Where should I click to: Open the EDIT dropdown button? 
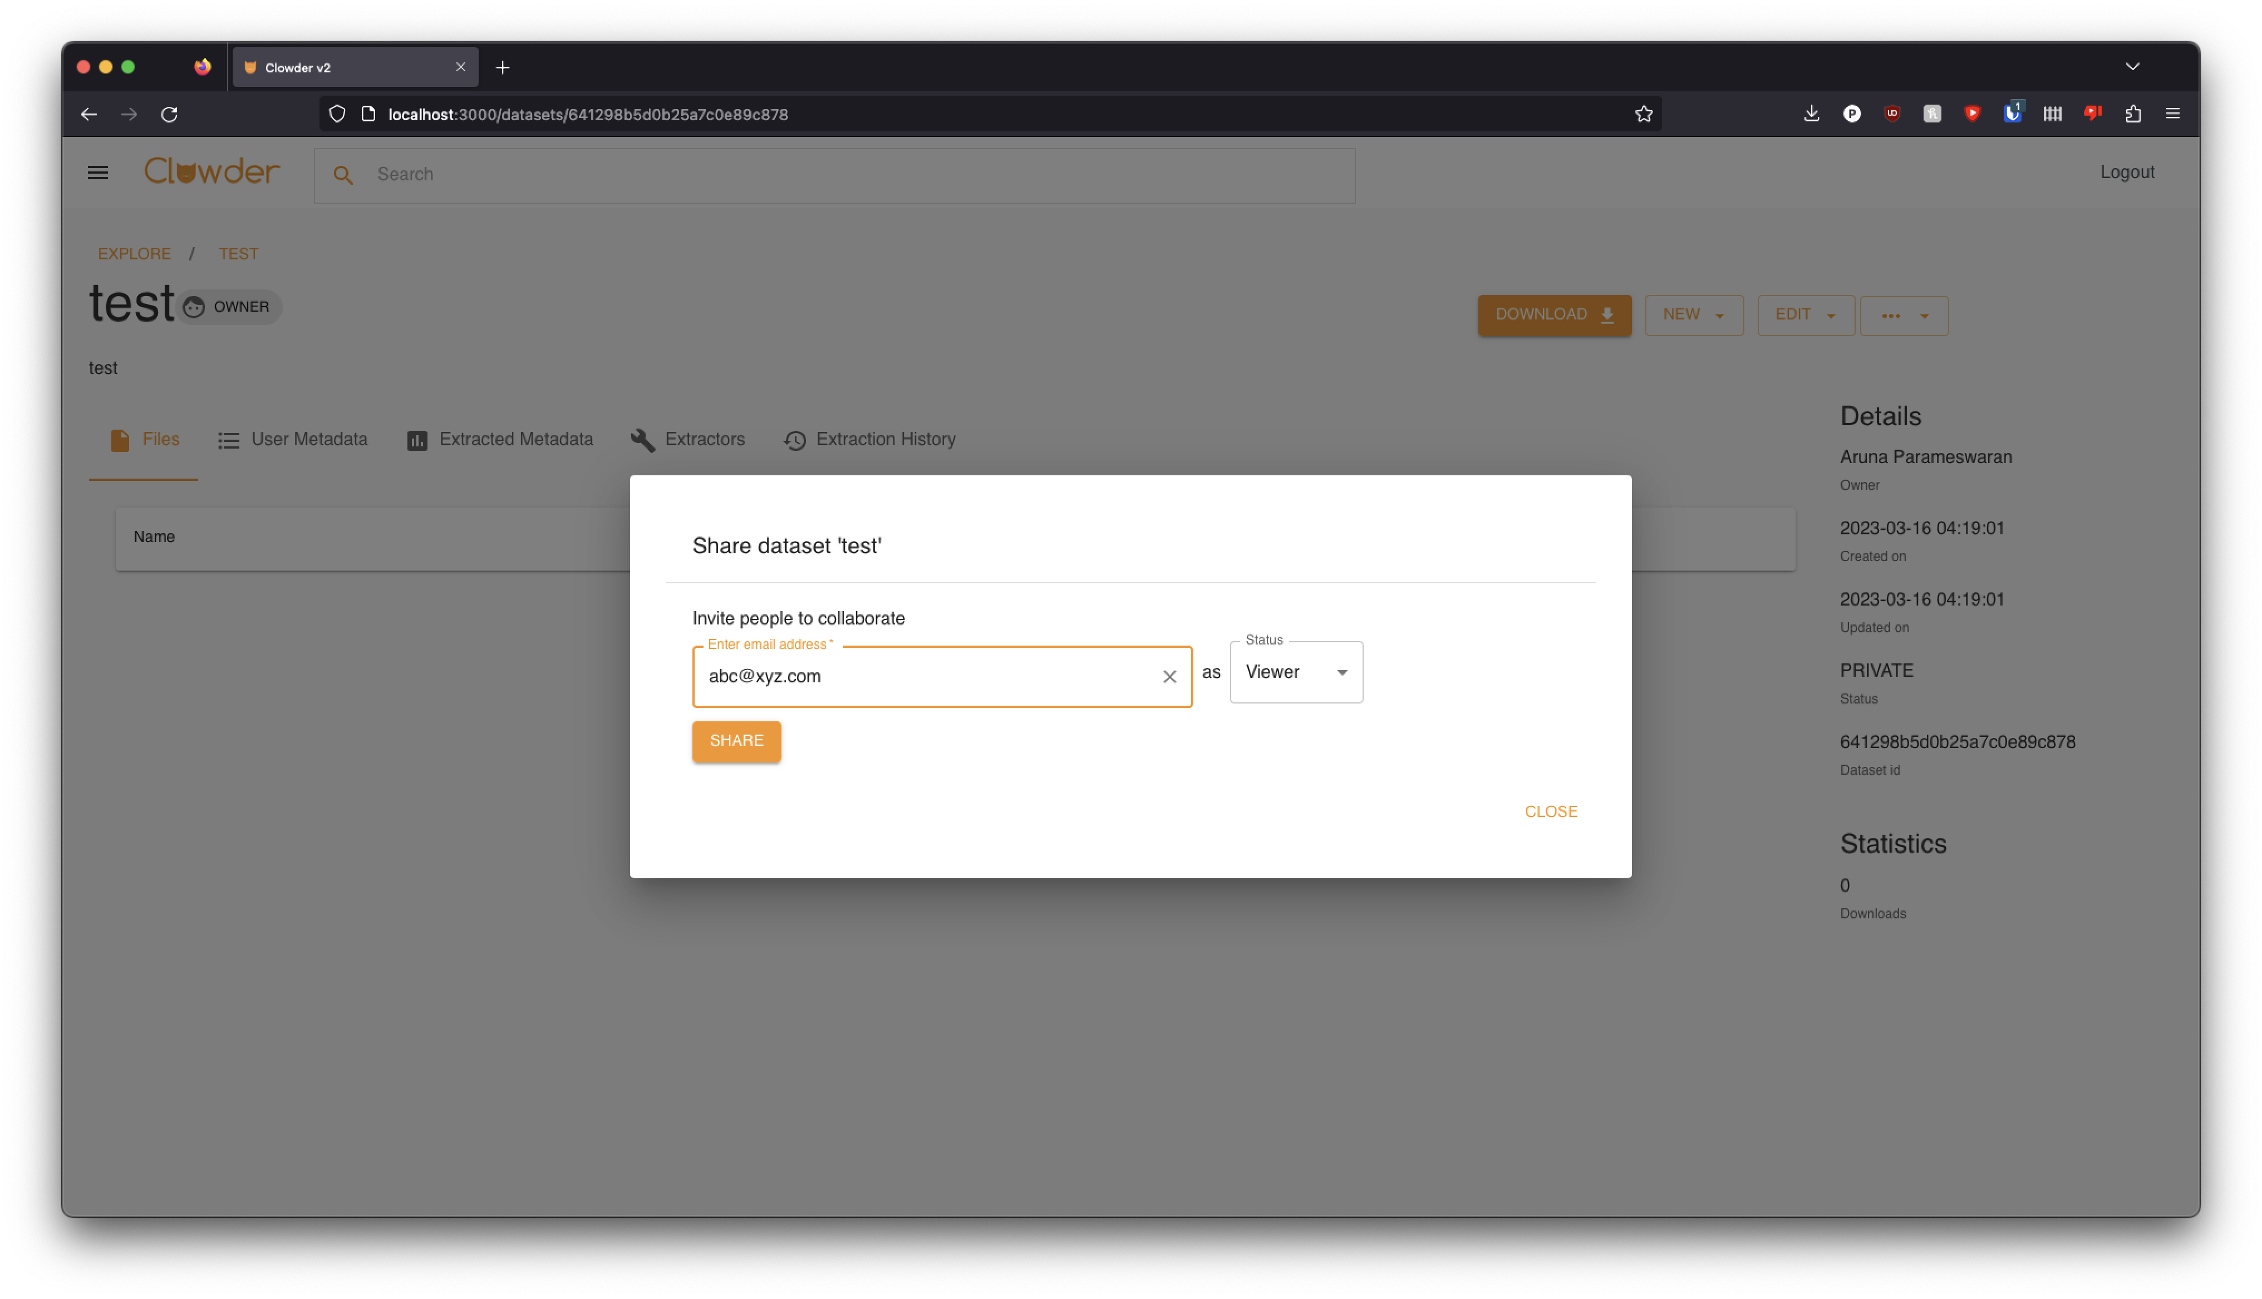(x=1806, y=315)
